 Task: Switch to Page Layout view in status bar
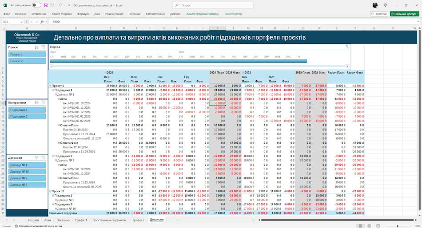tap(369, 226)
